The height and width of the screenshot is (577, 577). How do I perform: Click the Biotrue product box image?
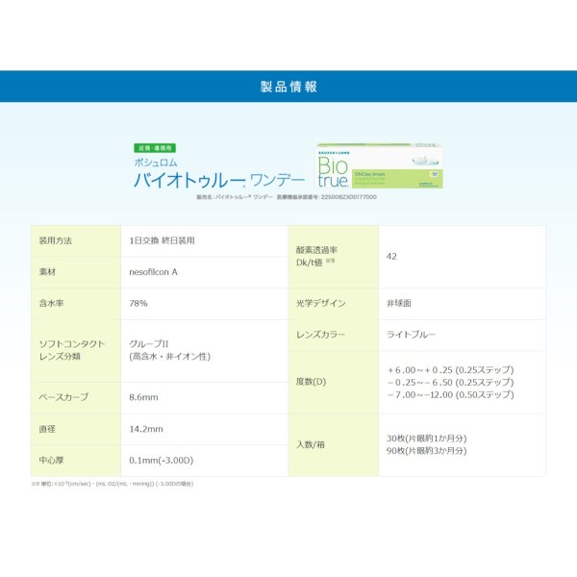pos(380,166)
